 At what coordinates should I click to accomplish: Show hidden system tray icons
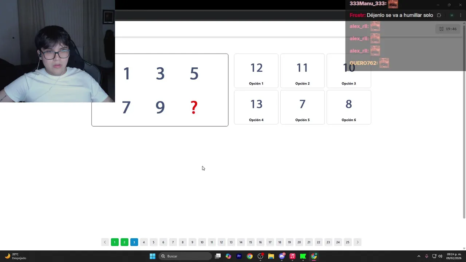419,256
